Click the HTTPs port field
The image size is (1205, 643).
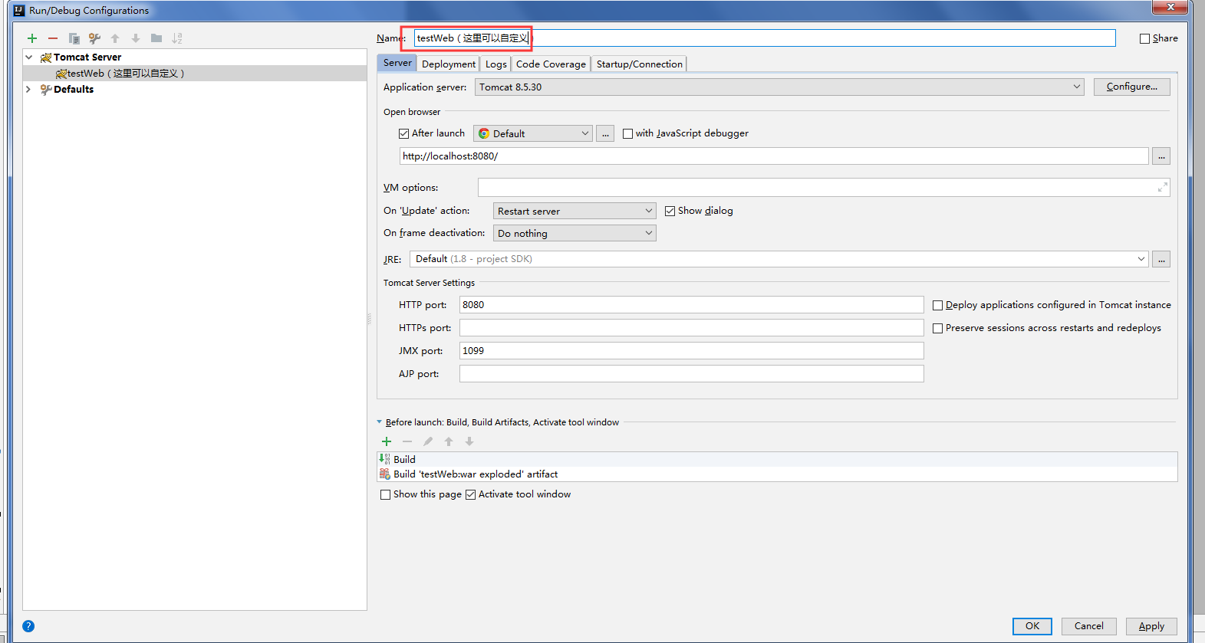click(692, 328)
